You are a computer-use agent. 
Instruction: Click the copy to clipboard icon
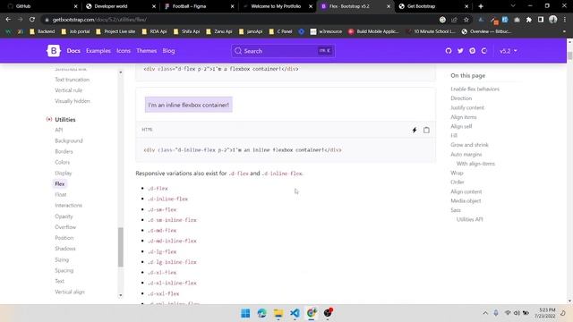(x=426, y=130)
